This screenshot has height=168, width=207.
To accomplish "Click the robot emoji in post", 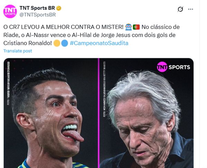I will point(128,27).
